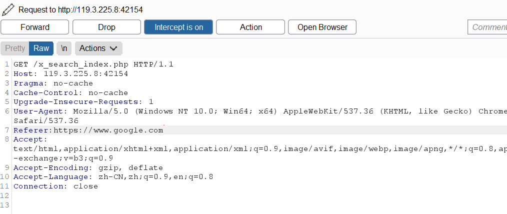Click the Accept-Encoding header line

88,168
